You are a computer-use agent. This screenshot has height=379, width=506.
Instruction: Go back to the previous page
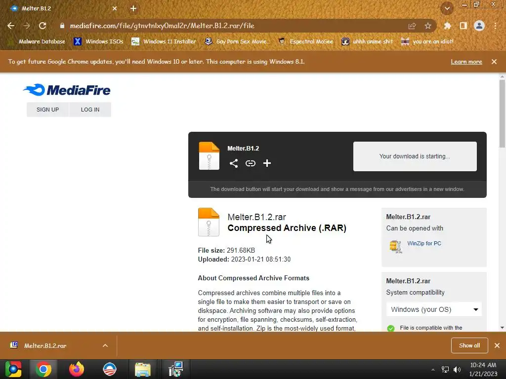point(11,26)
